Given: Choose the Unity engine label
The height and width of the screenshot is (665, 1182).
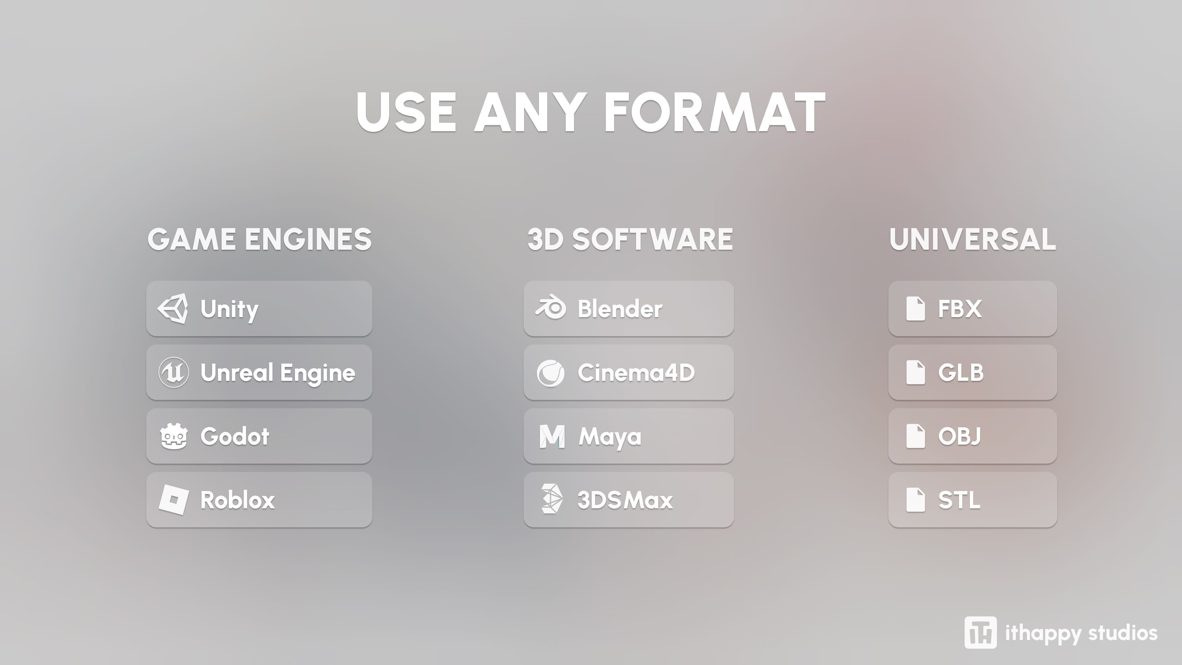Looking at the screenshot, I should click(x=229, y=309).
